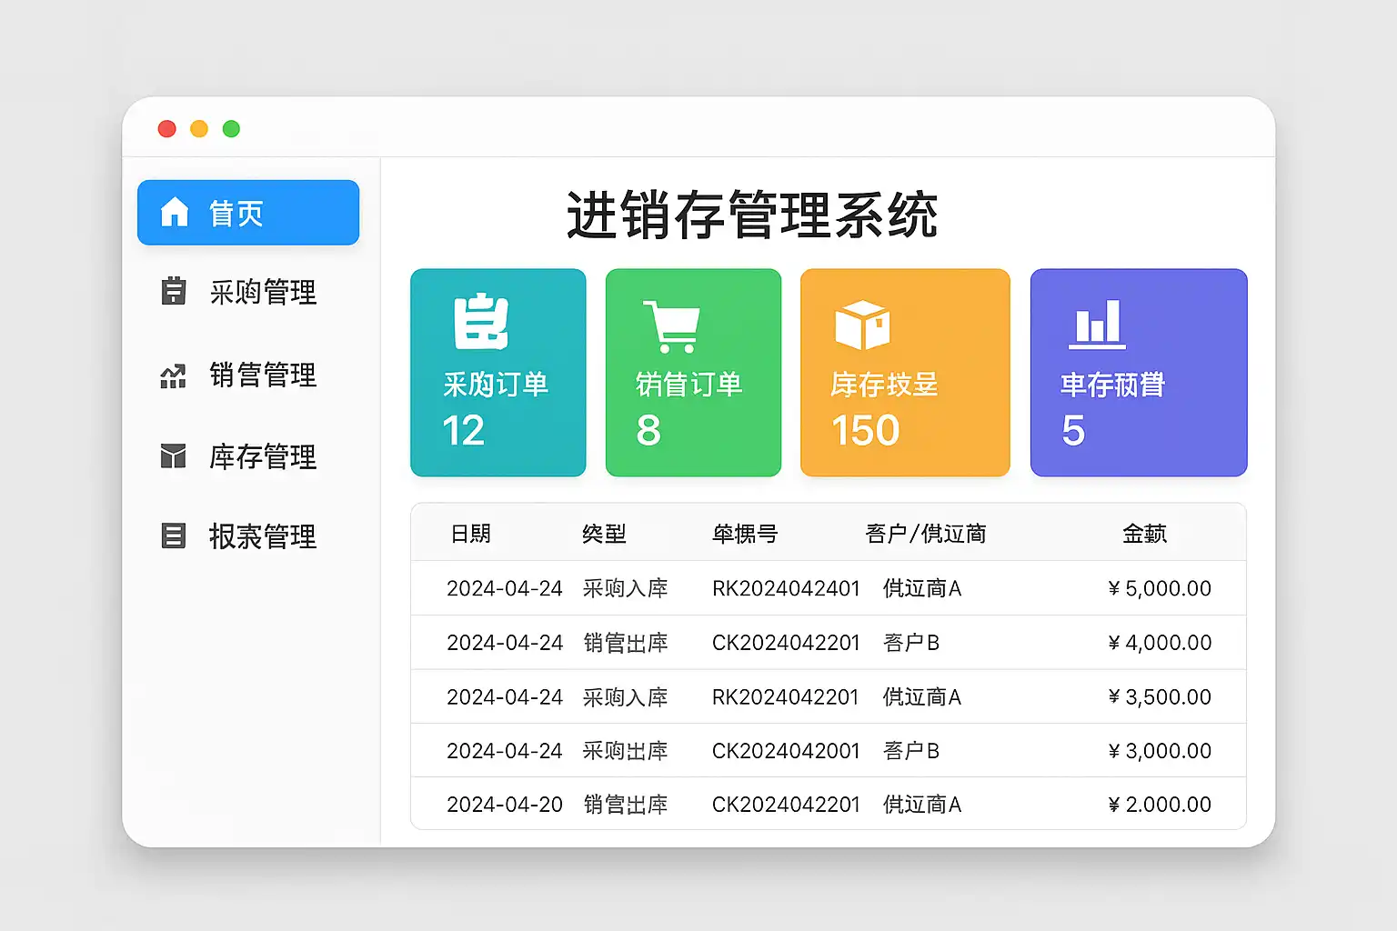Click the document number column header
This screenshot has height=931, width=1397.
(x=745, y=534)
